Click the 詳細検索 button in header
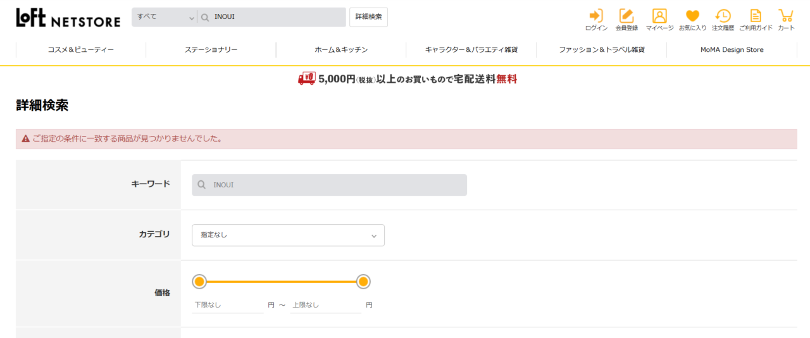 368,17
